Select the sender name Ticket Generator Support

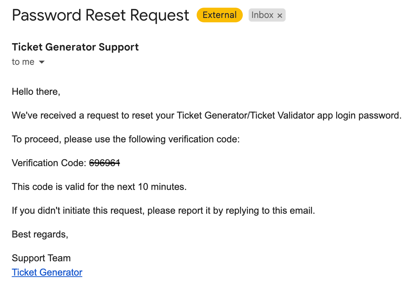click(x=75, y=47)
